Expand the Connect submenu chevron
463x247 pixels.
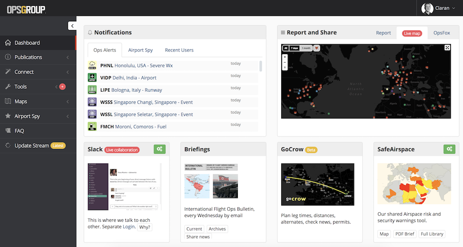68,72
